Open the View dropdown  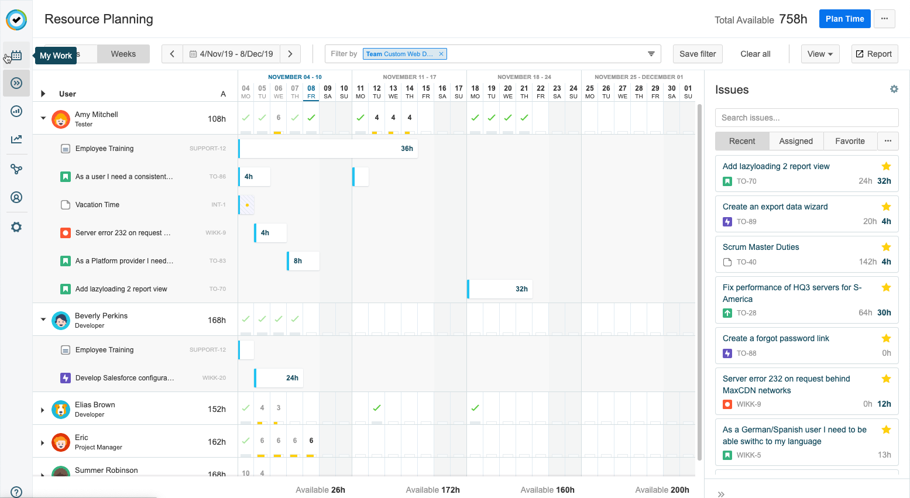click(x=820, y=53)
